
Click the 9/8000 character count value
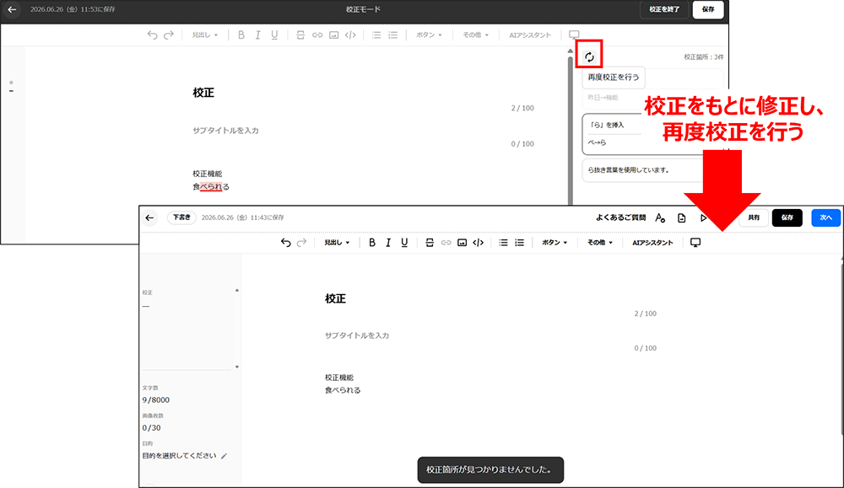point(156,400)
